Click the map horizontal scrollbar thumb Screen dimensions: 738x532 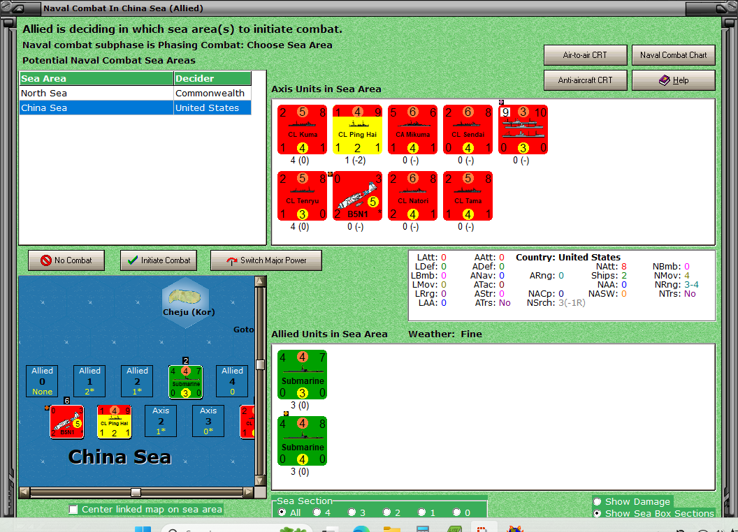[x=136, y=492]
